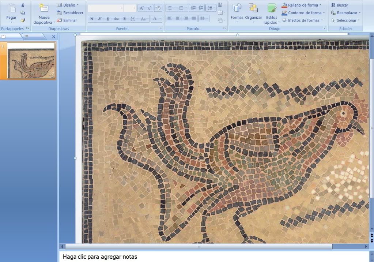The height and width of the screenshot is (262, 374).
Task: Clear all formatting with the eraser icon
Action: tap(158, 8)
